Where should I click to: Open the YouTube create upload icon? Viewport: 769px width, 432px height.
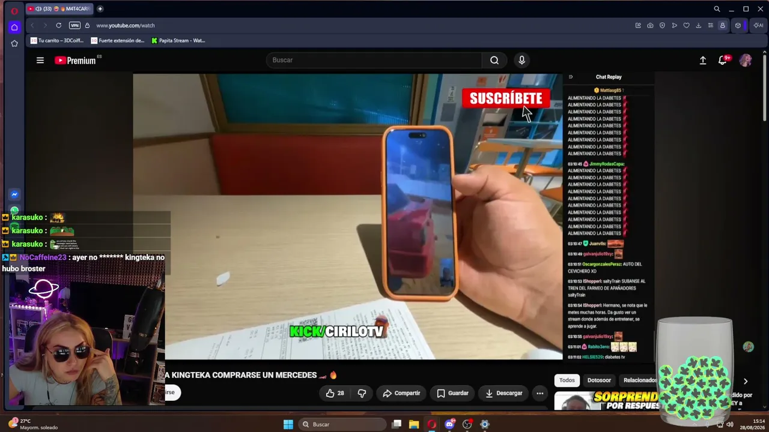coord(703,60)
